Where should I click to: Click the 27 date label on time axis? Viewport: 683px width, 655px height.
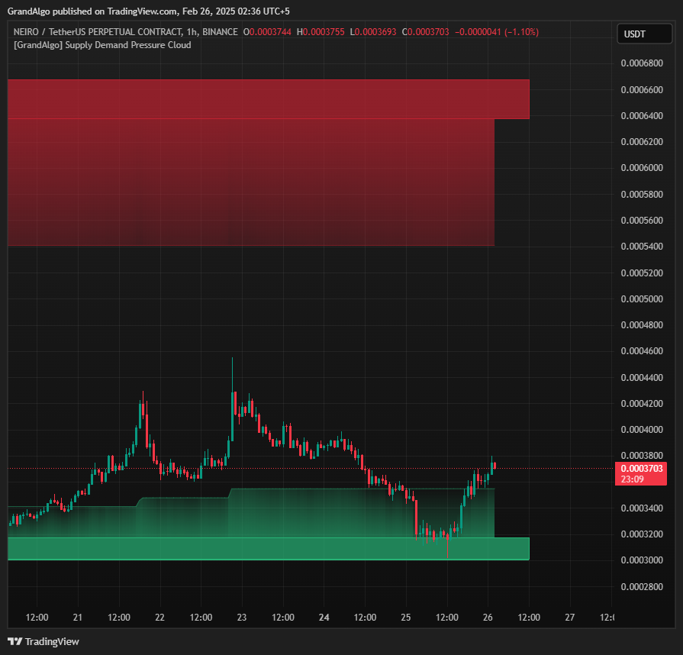pyautogui.click(x=570, y=618)
